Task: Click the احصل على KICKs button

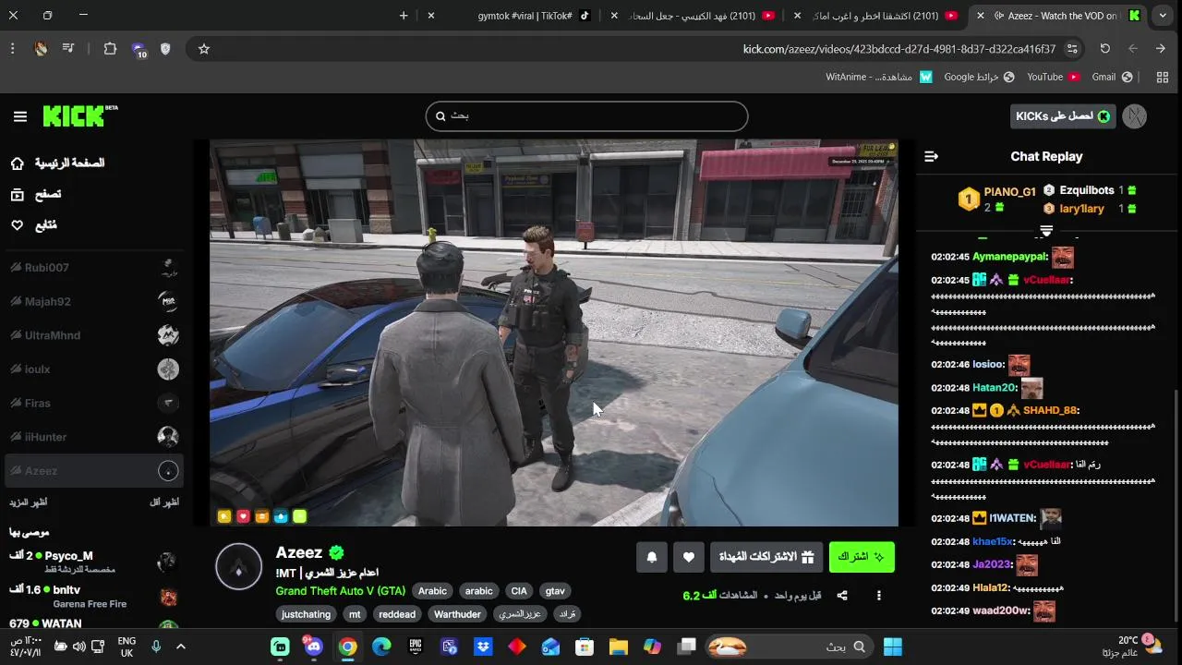Action: click(1063, 116)
